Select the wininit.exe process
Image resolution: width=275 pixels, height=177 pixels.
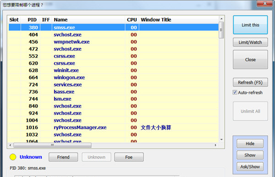click(x=114, y=70)
